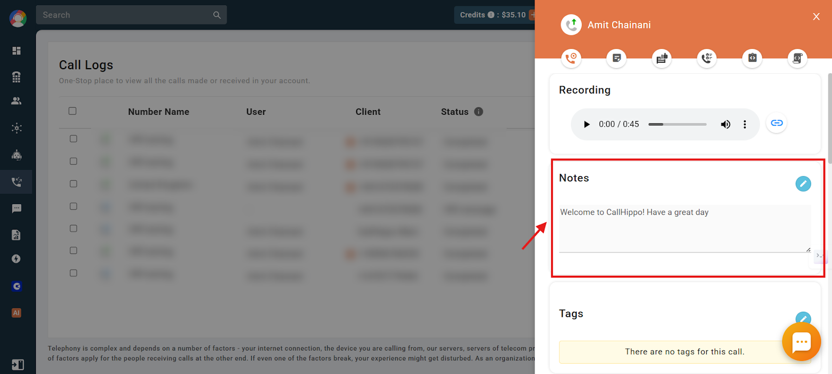
Task: Copy the recording link with the blue chain icon
Action: pos(776,123)
